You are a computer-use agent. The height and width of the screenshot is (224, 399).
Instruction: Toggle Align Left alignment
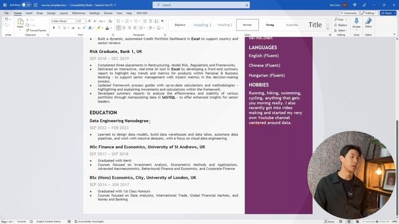(x=118, y=27)
